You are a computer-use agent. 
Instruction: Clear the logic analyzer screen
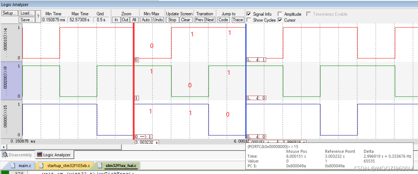185,20
